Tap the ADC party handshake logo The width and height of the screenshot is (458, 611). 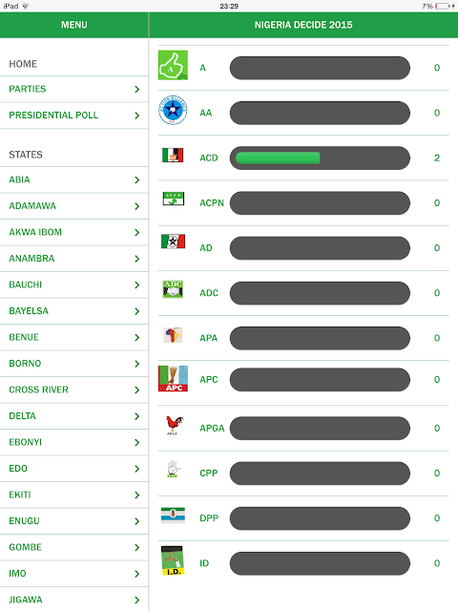[173, 289]
